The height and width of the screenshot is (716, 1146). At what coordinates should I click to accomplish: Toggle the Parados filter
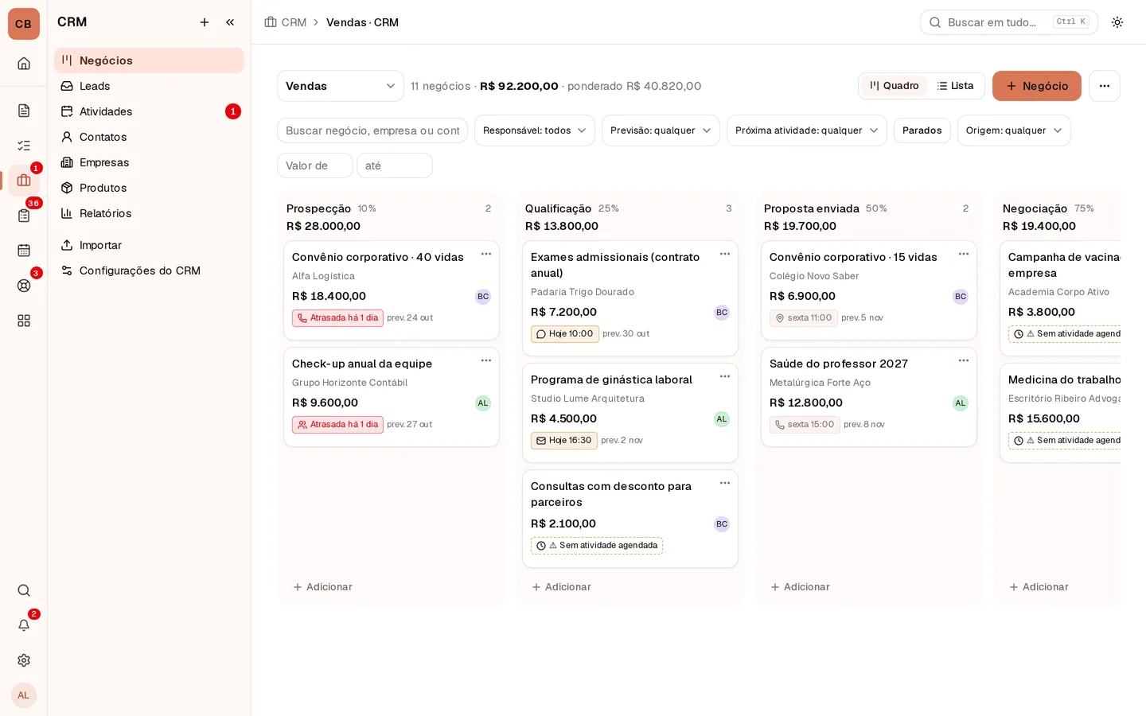(x=922, y=130)
